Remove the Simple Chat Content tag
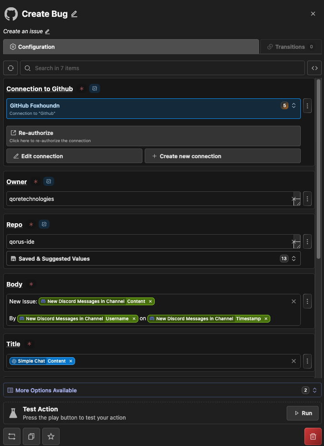 [71, 361]
